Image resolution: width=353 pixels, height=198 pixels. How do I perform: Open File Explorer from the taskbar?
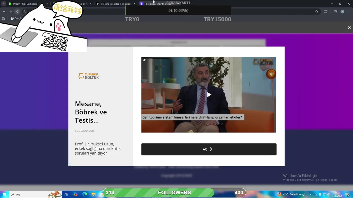93,194
